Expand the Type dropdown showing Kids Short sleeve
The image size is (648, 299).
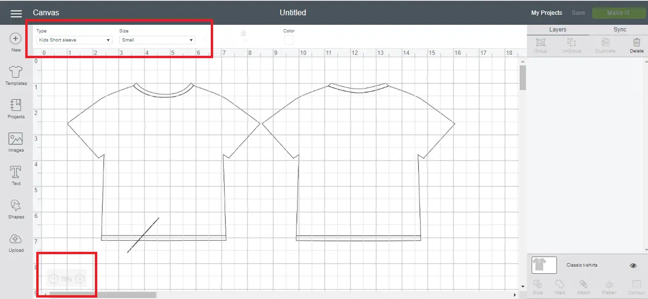point(74,40)
